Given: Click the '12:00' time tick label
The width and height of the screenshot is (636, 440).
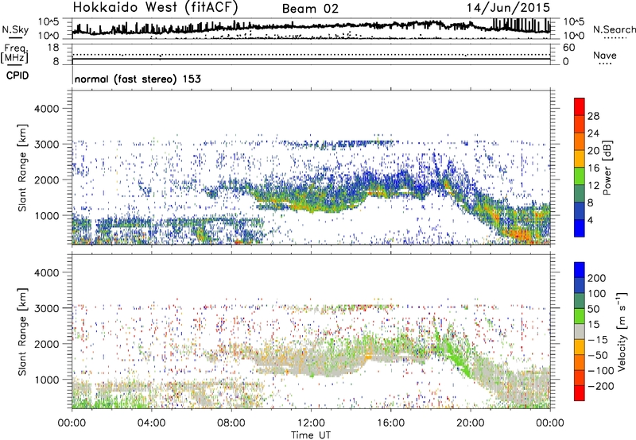Looking at the screenshot, I should 311,423.
